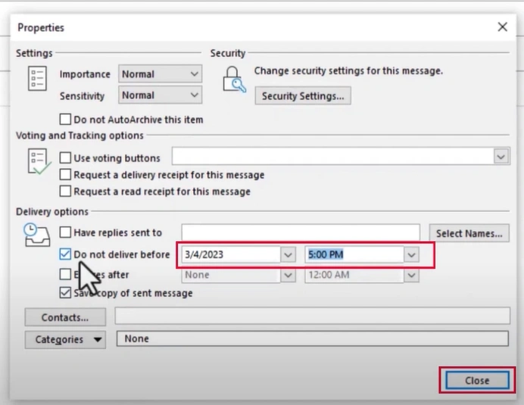Expand the voting buttons options dropdown

(501, 157)
